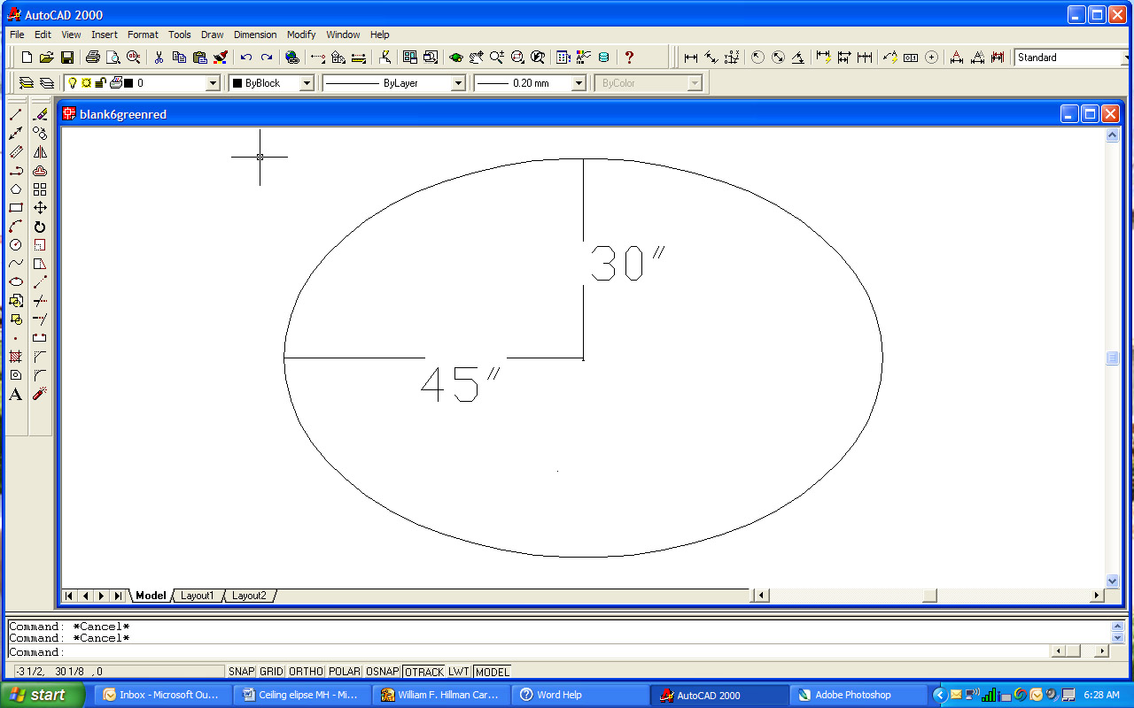Pick the Multiline Text tool

[x=16, y=395]
